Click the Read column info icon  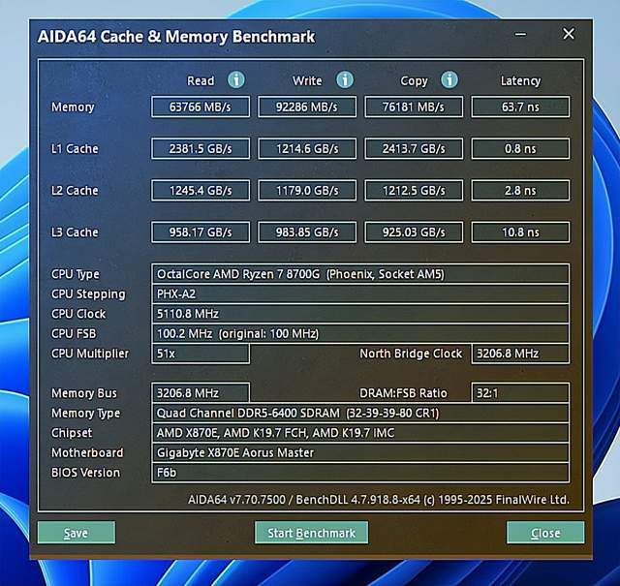(x=236, y=80)
